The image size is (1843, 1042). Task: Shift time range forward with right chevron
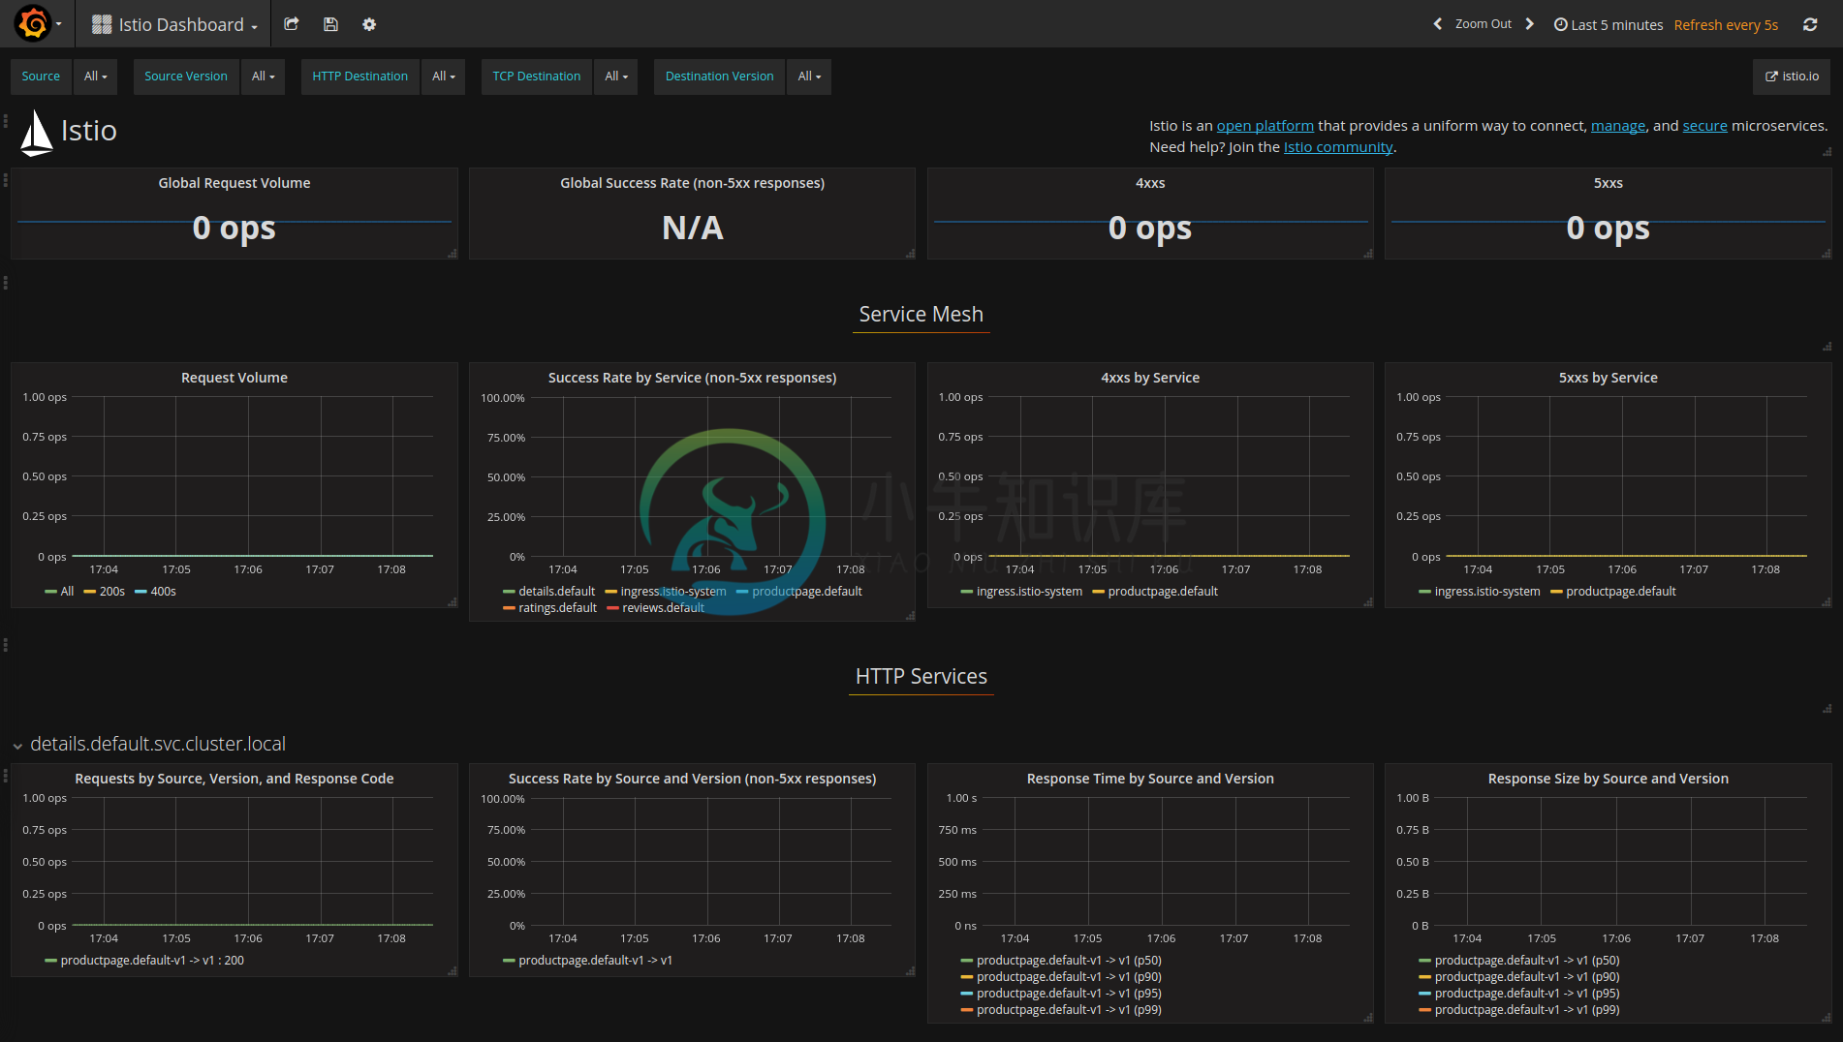point(1529,24)
